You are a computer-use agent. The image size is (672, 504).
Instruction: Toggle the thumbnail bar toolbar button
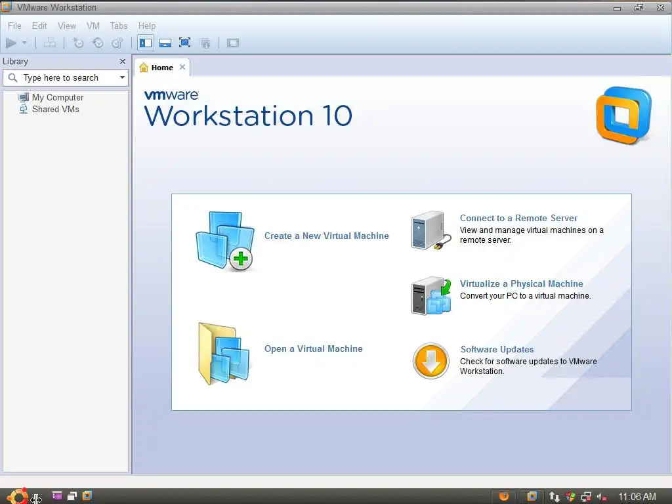(165, 43)
